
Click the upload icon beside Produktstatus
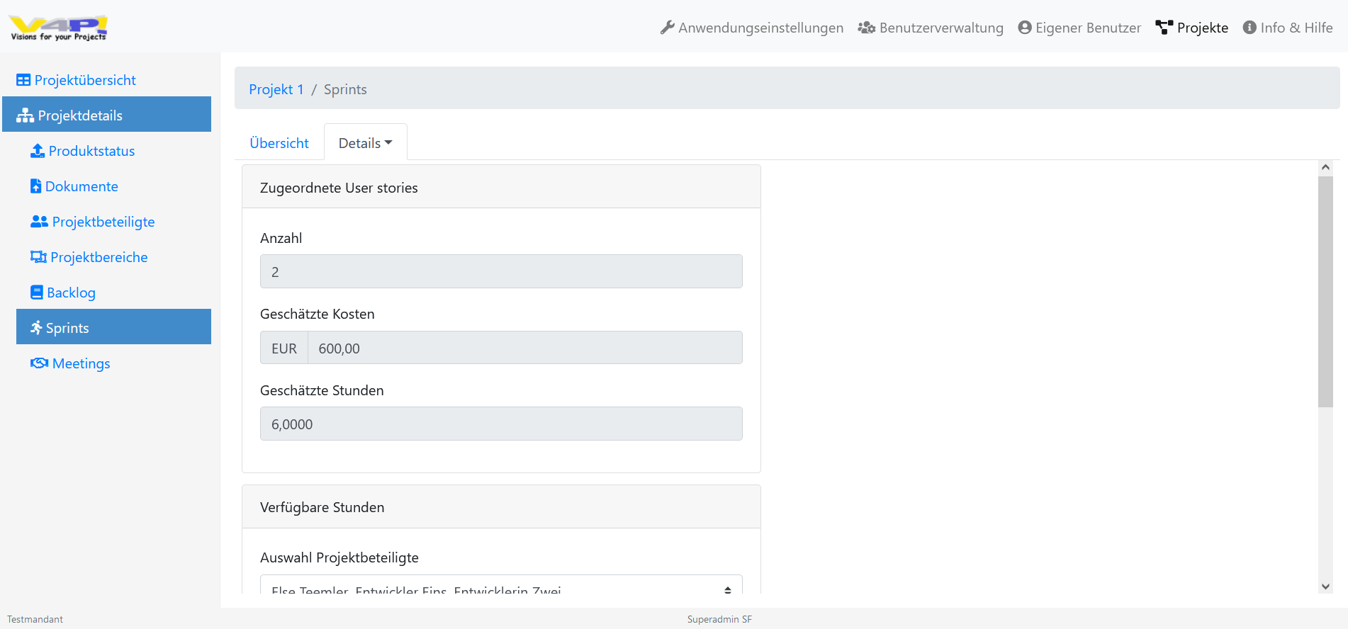(38, 151)
